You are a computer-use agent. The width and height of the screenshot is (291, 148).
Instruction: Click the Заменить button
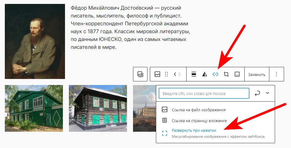tap(257, 74)
